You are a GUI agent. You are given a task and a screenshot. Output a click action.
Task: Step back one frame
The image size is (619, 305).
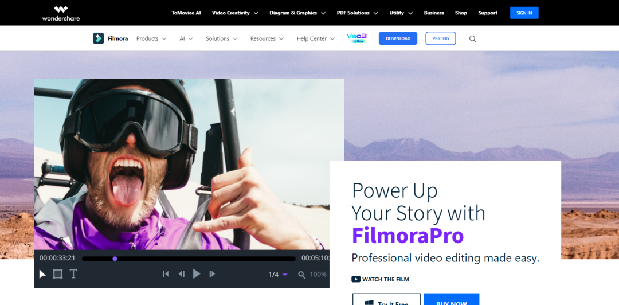(181, 274)
